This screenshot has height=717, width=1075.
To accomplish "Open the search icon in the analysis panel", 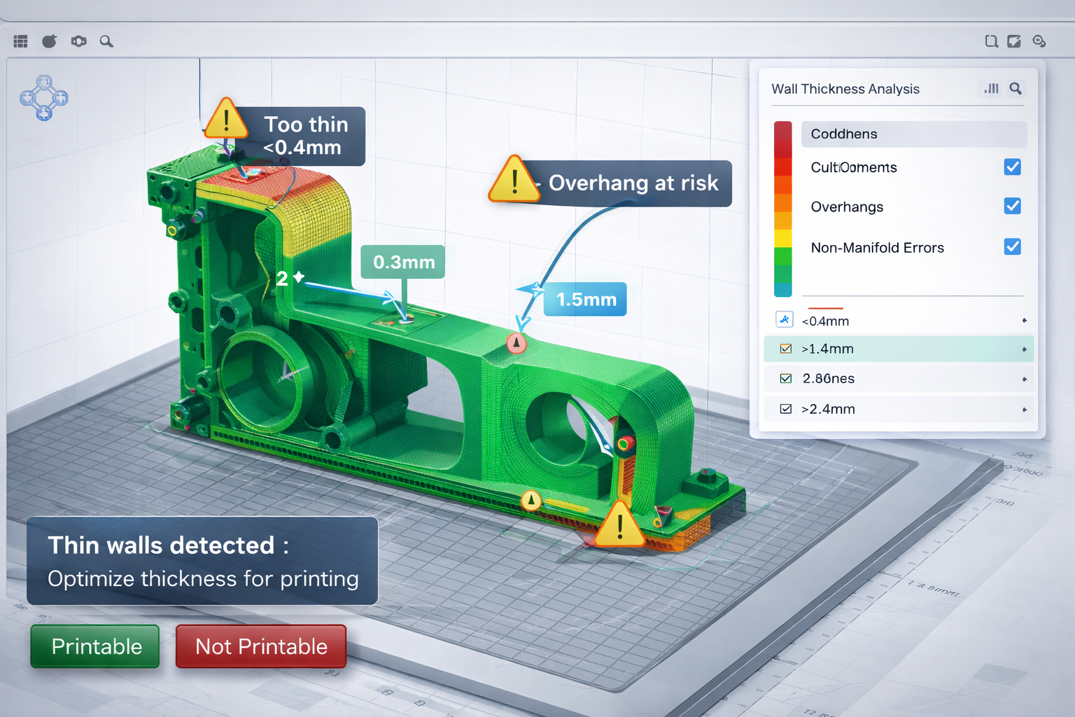I will pyautogui.click(x=1016, y=89).
